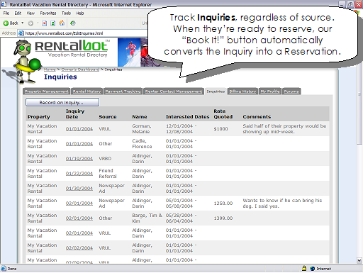Open the 02/01/2004 inquiry for Barge, Tim & Kim
The image size is (363, 273).
tap(79, 218)
